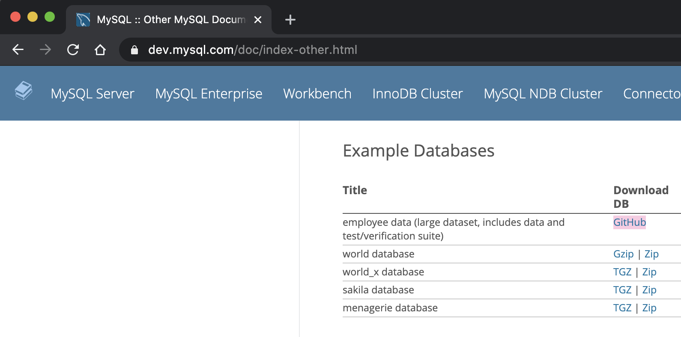Click the sakila database row title
This screenshot has height=337, width=681.
click(378, 290)
